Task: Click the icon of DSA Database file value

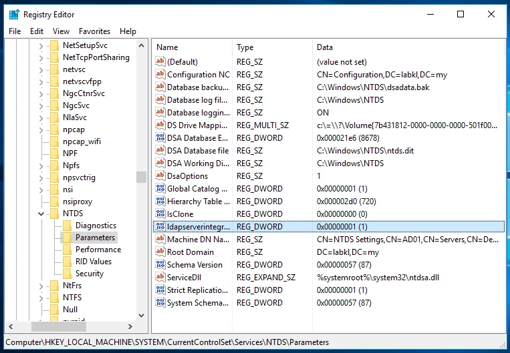Action: [x=160, y=150]
